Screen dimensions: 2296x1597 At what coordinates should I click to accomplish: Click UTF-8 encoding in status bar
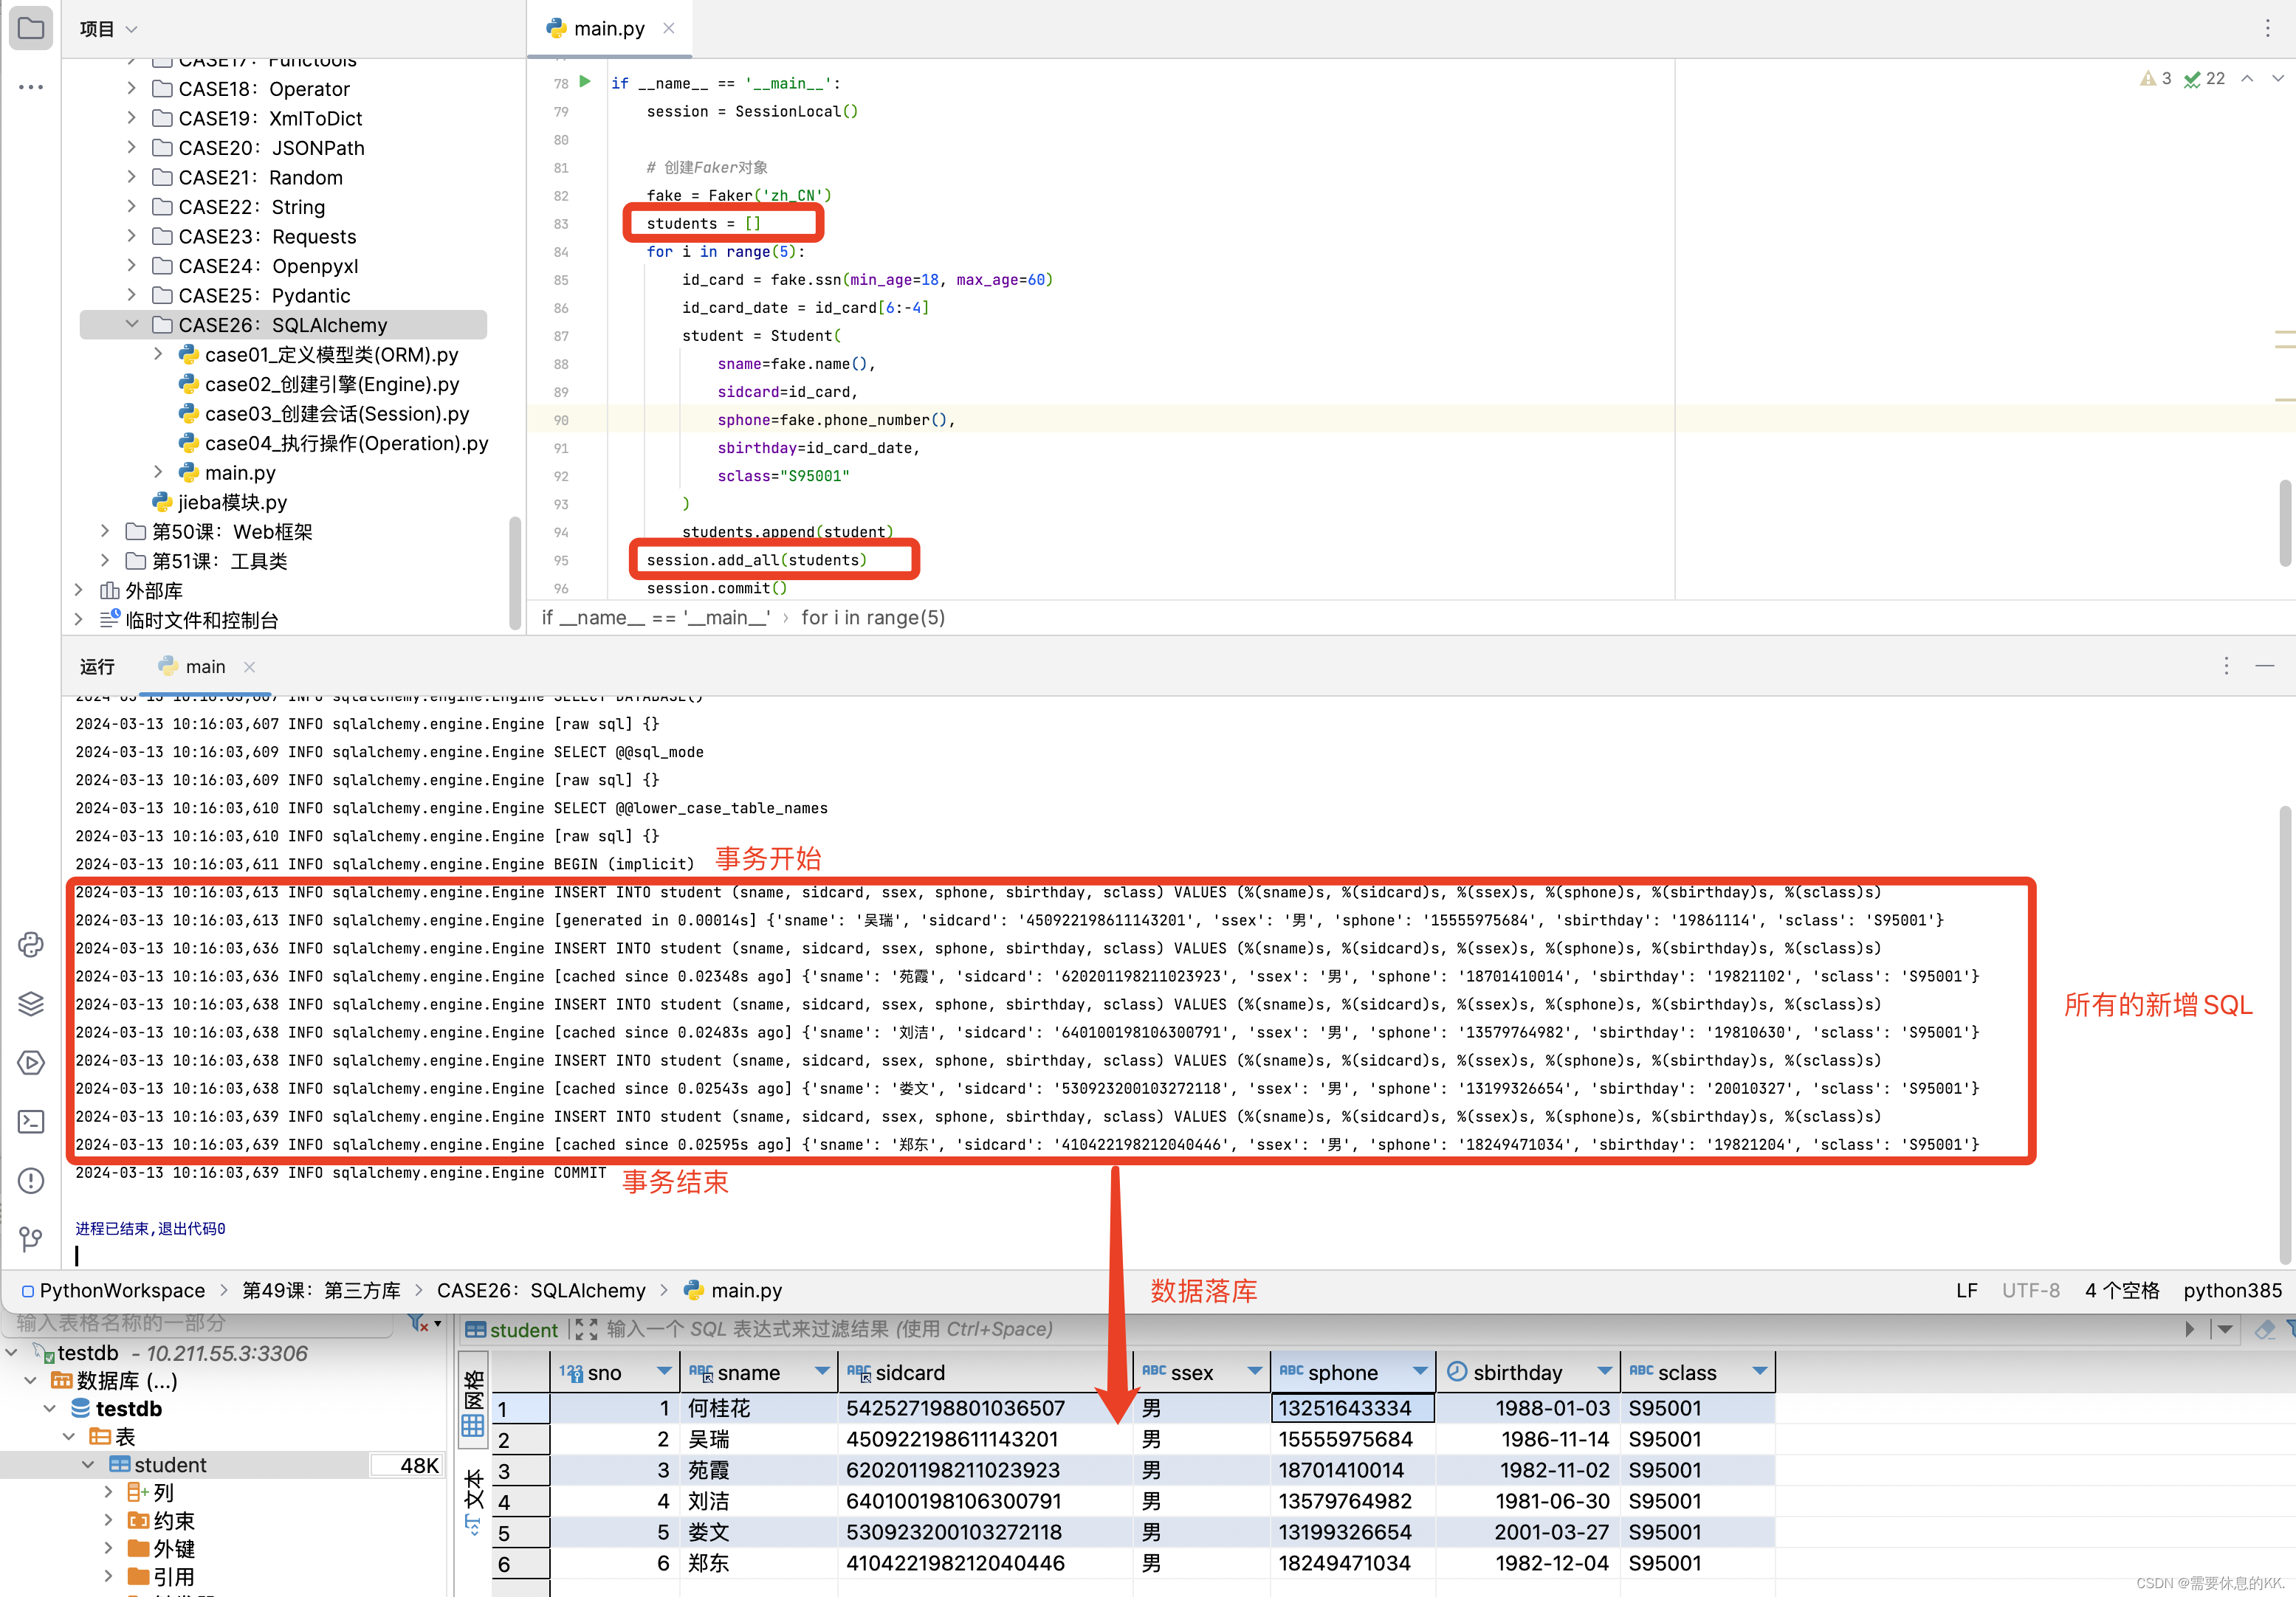(x=2030, y=1290)
